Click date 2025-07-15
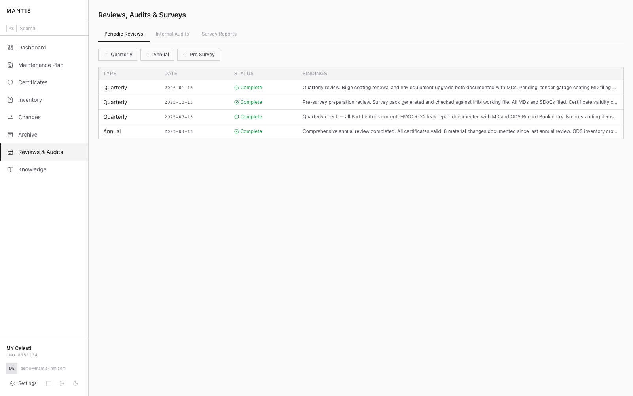The image size is (633, 396). tap(179, 117)
